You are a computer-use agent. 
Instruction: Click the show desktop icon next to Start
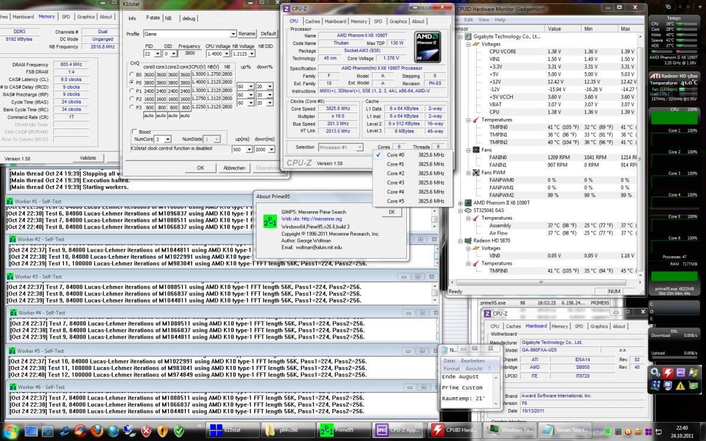pos(31,431)
